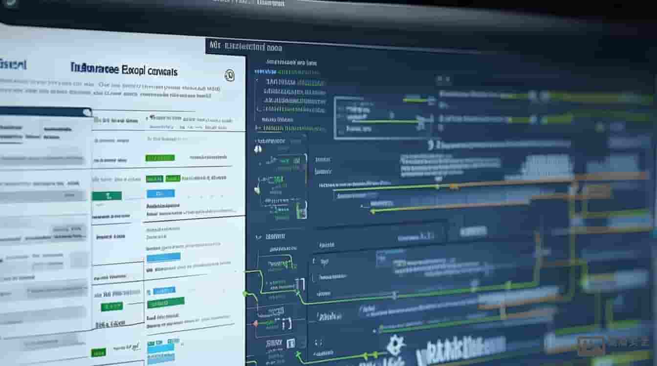Click the white lungs-shaped icon in the dark panel
The width and height of the screenshot is (657, 366).
coord(258,148)
